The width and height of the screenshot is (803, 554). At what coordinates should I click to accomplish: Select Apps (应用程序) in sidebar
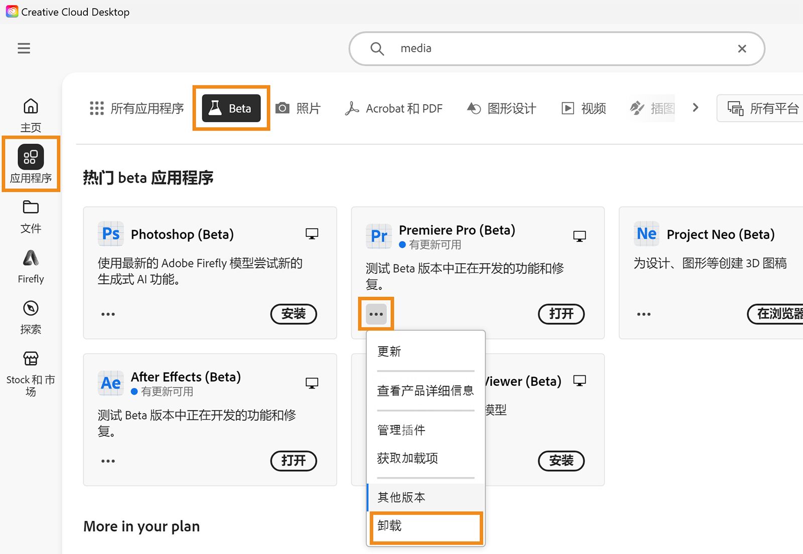[31, 164]
